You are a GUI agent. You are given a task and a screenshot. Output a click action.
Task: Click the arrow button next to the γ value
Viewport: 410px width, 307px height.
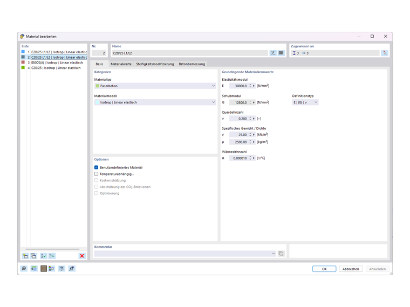pos(254,135)
